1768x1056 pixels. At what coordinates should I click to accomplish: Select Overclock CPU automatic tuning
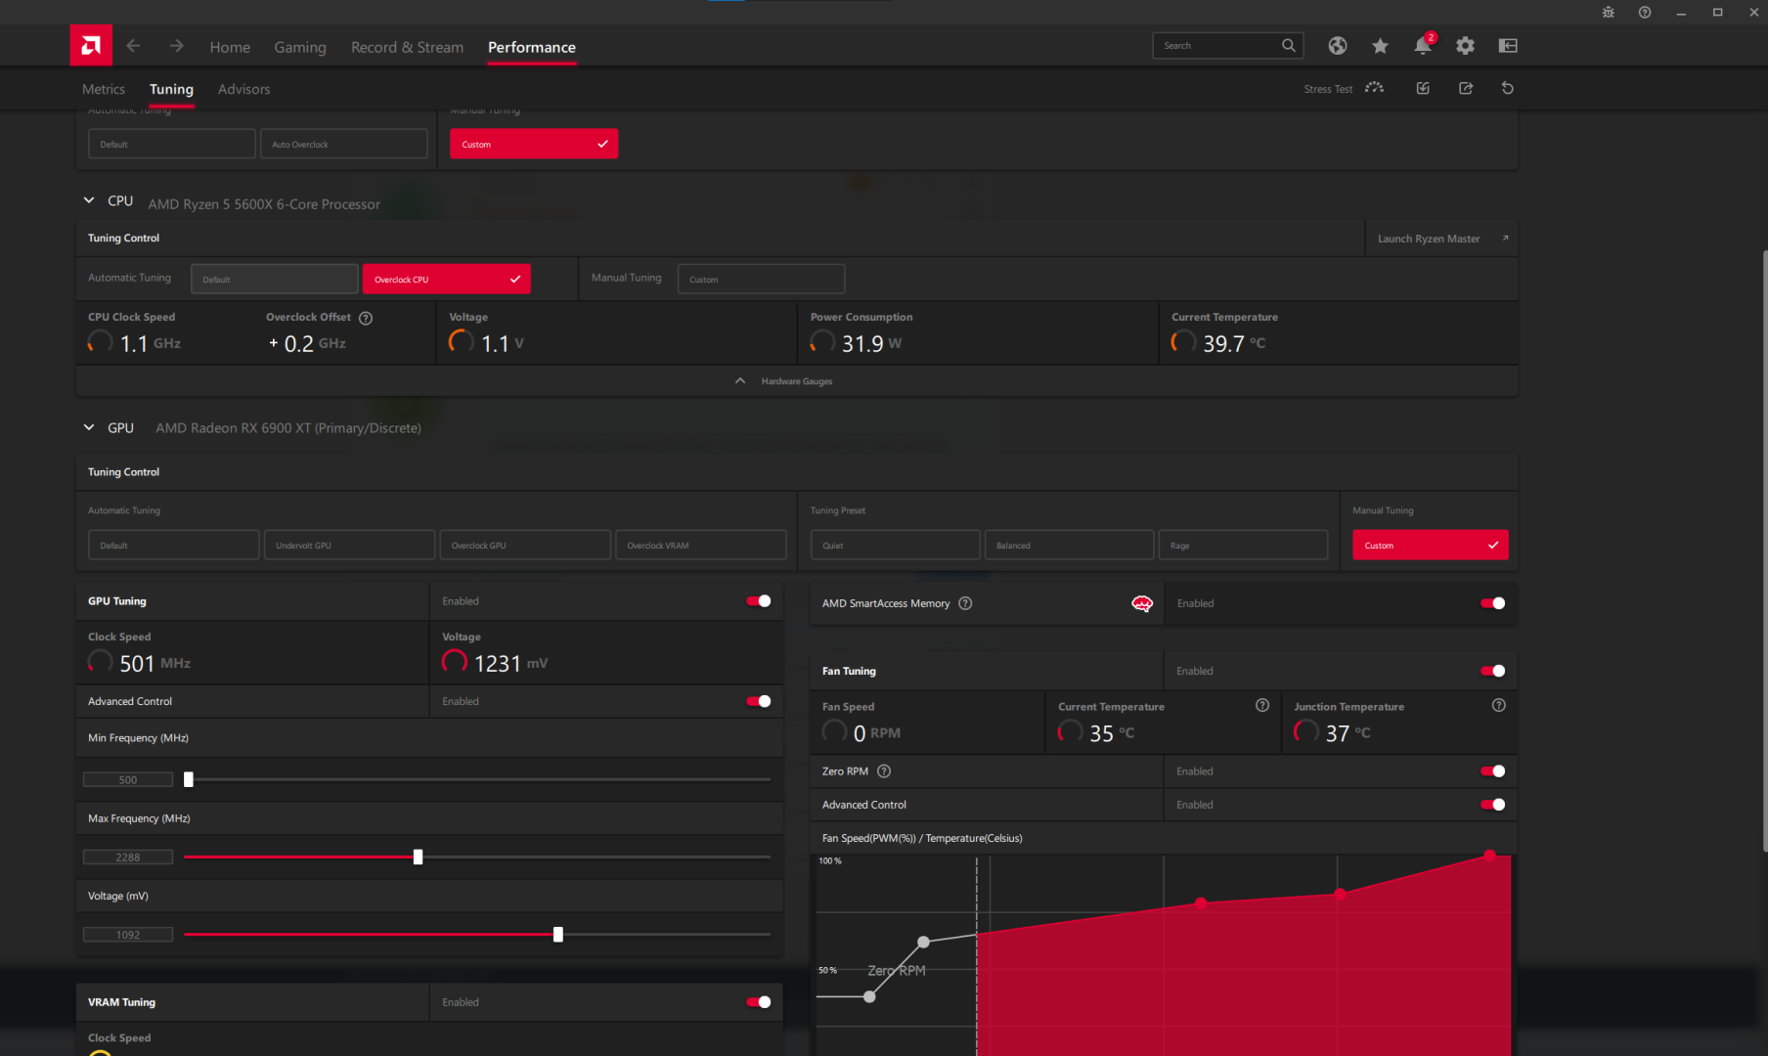(x=446, y=279)
